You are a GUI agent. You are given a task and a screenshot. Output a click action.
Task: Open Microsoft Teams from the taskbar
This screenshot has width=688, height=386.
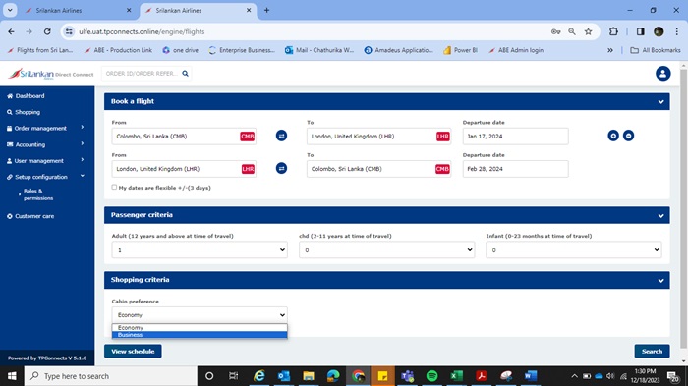(407, 376)
